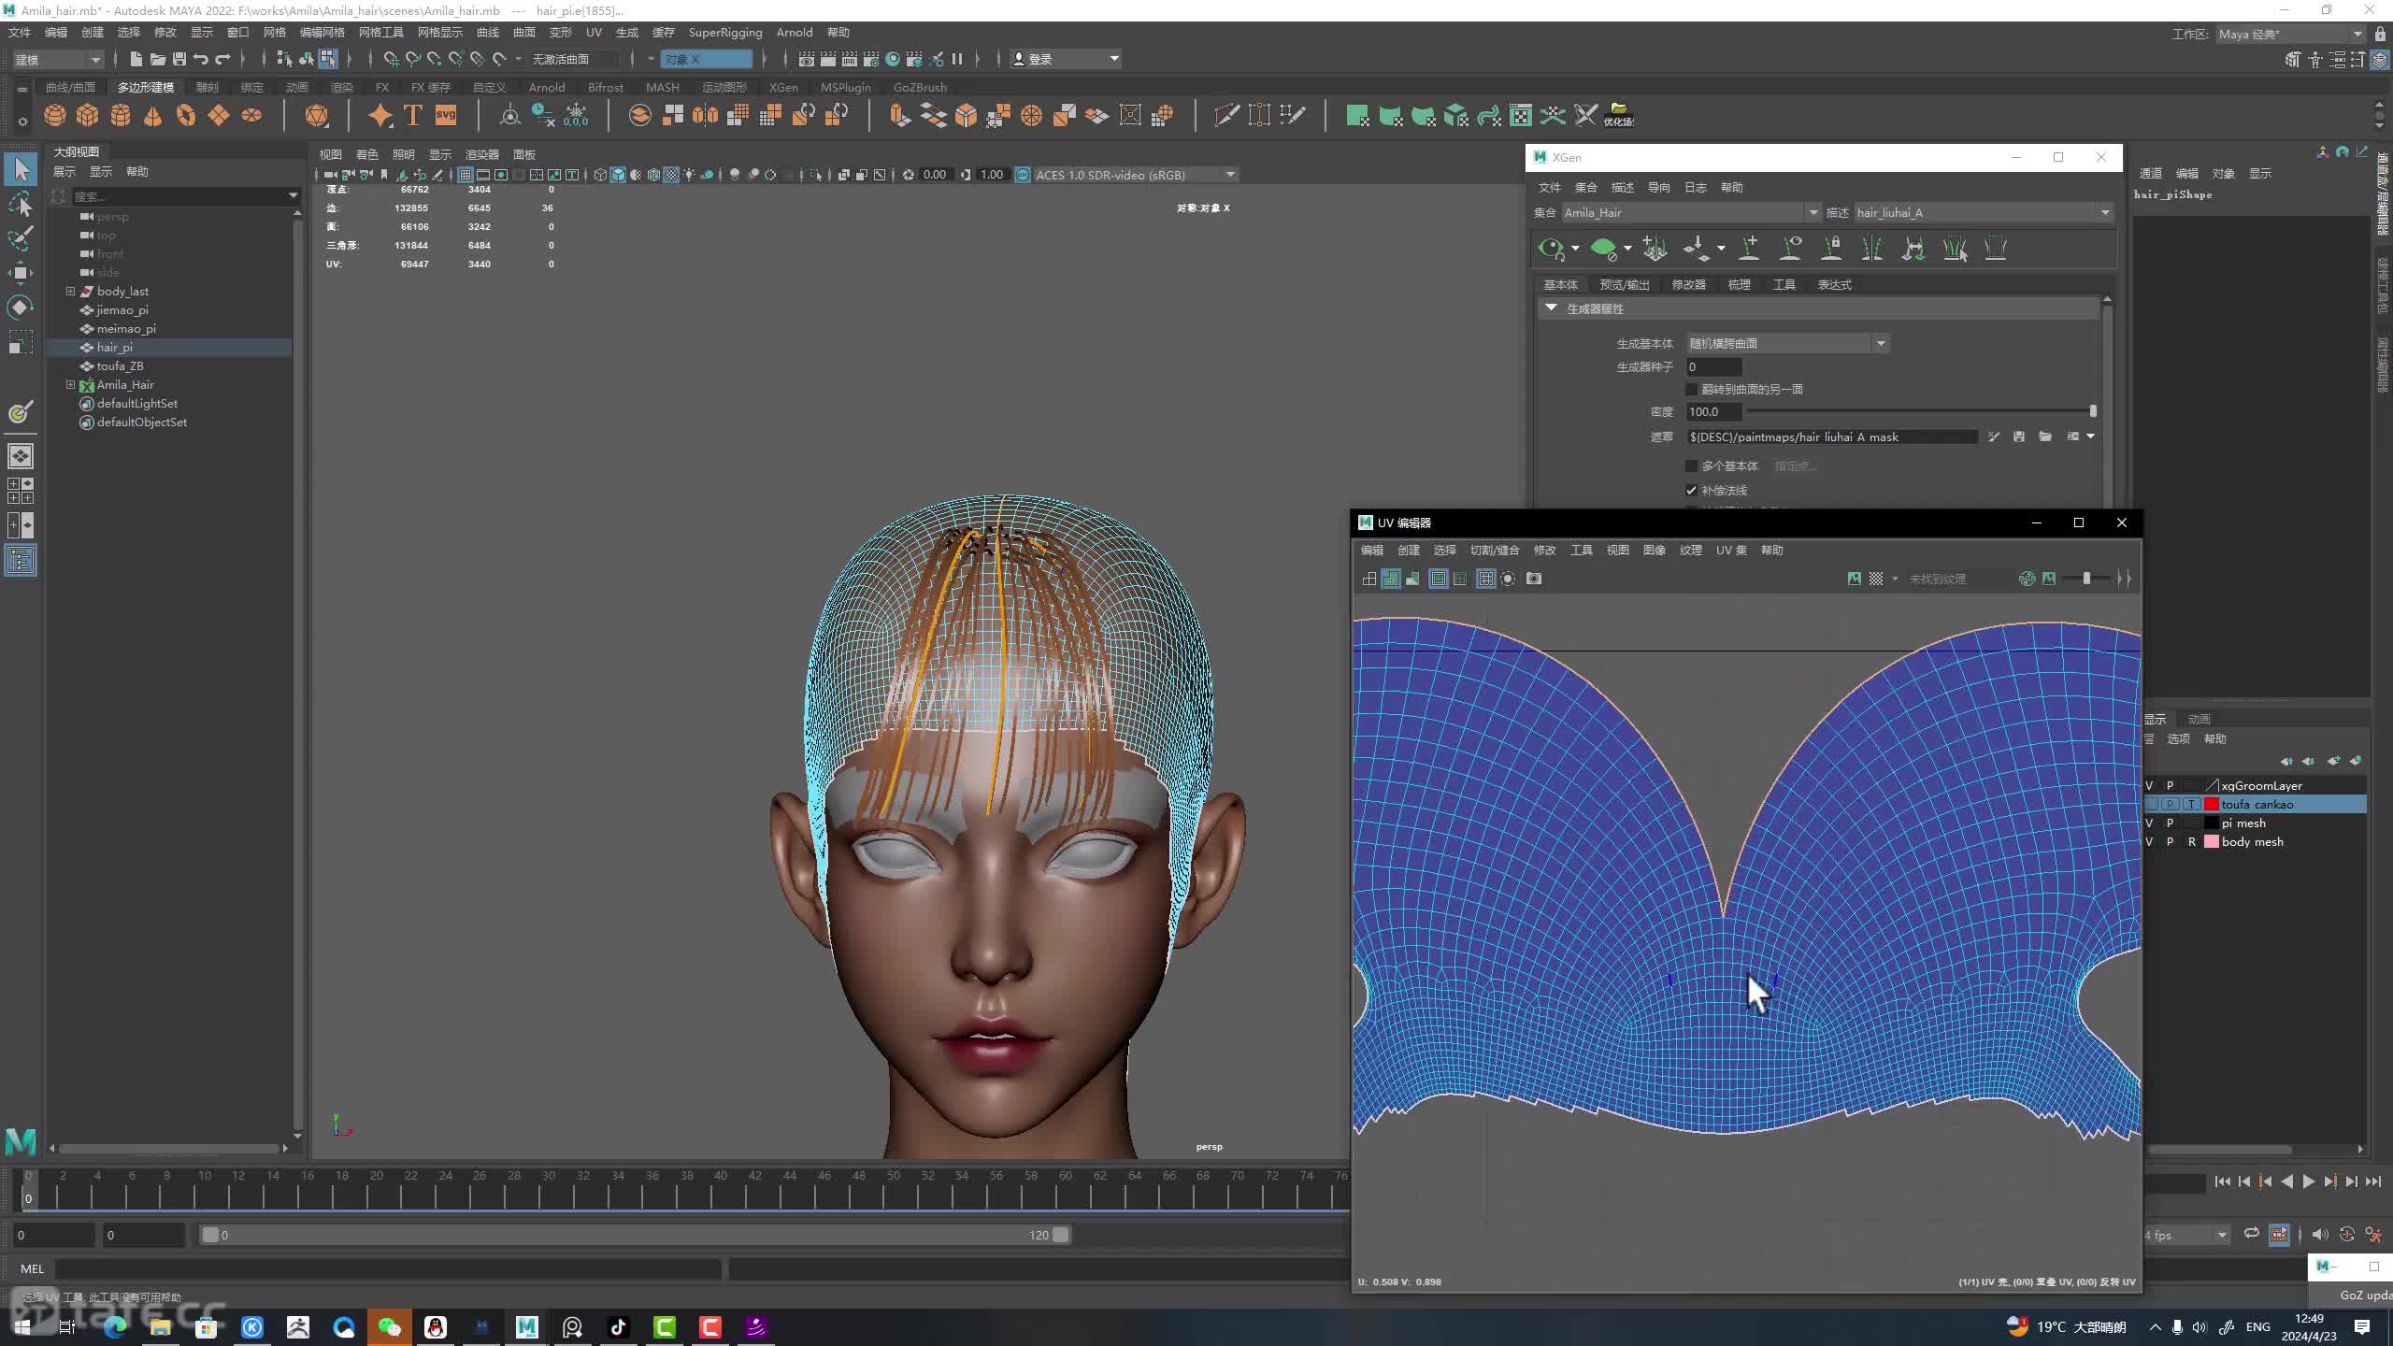Select the Lasso tool in left toolbox
The height and width of the screenshot is (1346, 2393).
21,204
